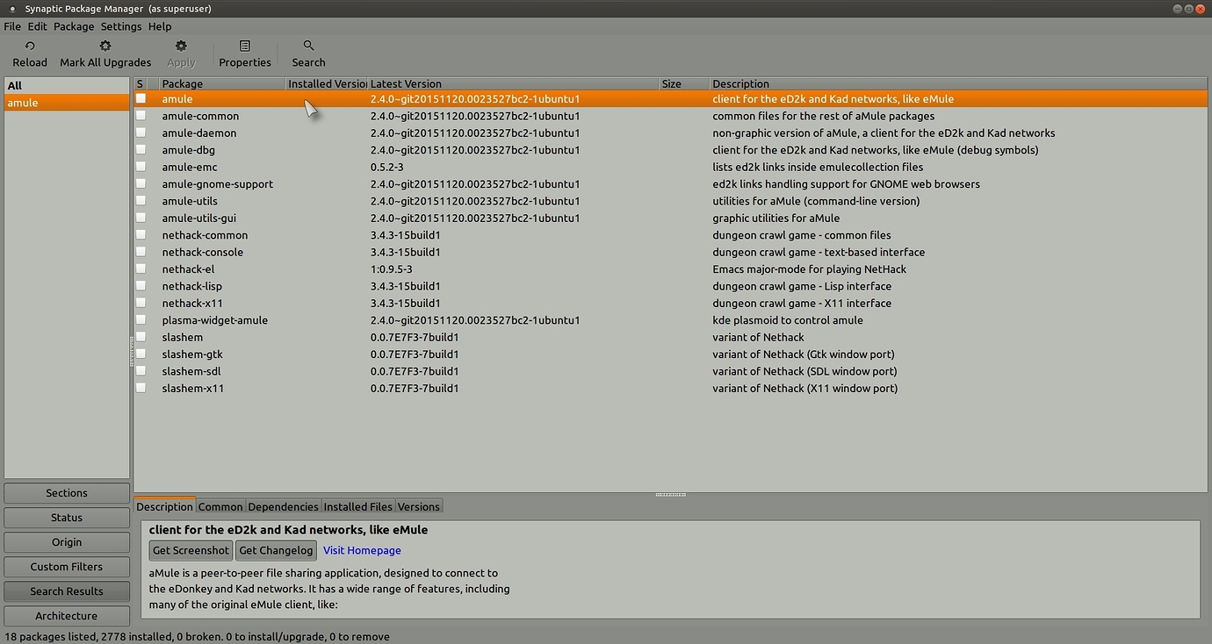The width and height of the screenshot is (1212, 644).
Task: Sort by the Package column header
Action: click(222, 83)
